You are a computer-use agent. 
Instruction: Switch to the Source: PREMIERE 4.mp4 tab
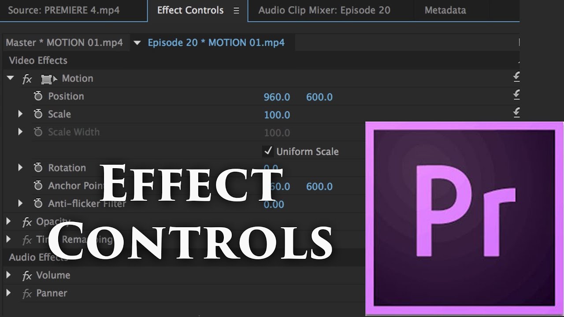pos(63,10)
